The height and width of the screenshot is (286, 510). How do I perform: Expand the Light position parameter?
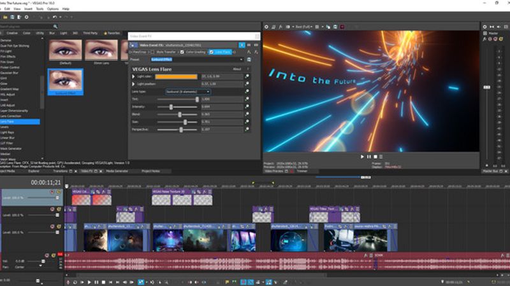133,84
